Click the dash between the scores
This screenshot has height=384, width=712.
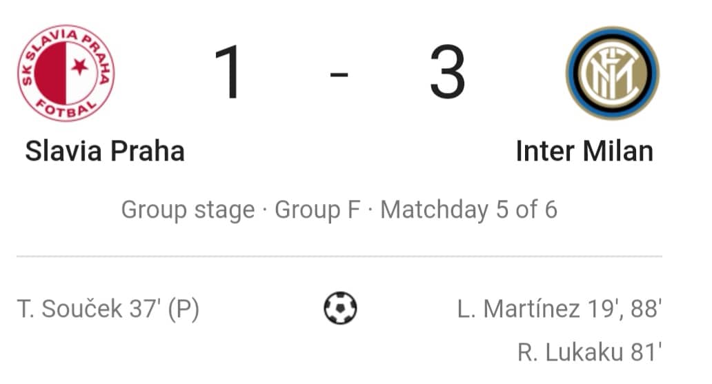339,74
